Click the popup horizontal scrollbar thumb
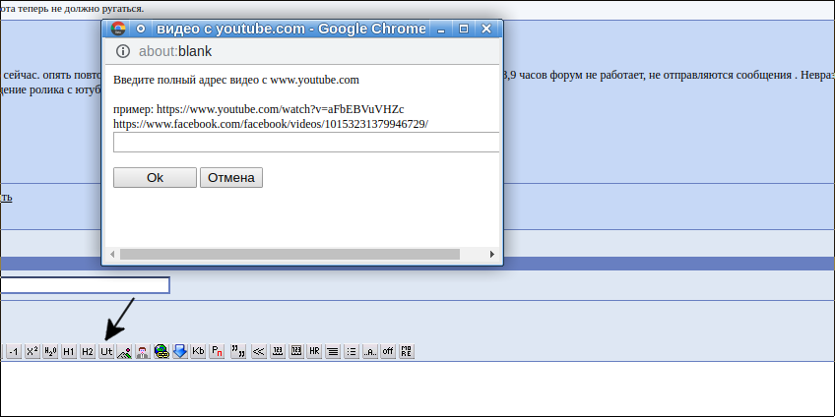The height and width of the screenshot is (417, 835). (x=289, y=255)
